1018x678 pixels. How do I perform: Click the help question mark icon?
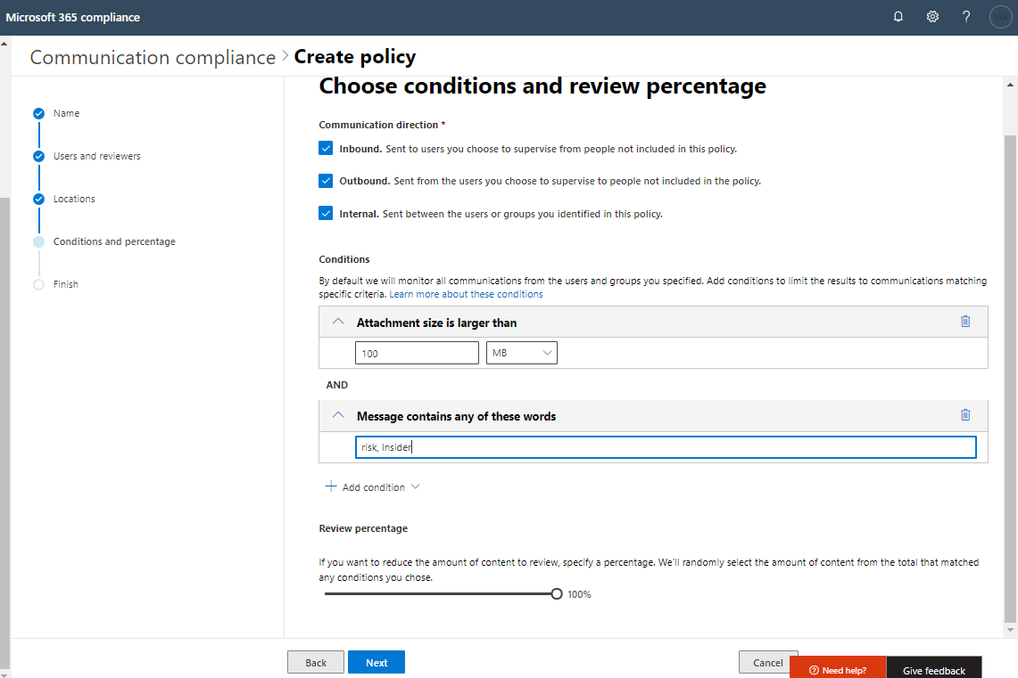pyautogui.click(x=966, y=17)
